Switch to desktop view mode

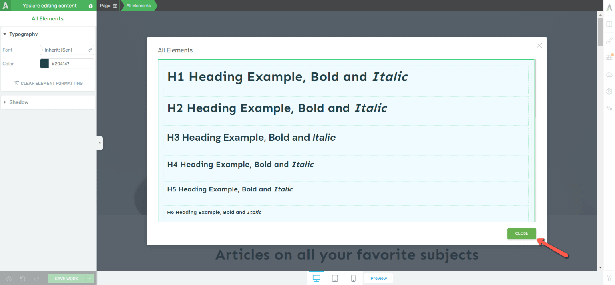(x=316, y=278)
